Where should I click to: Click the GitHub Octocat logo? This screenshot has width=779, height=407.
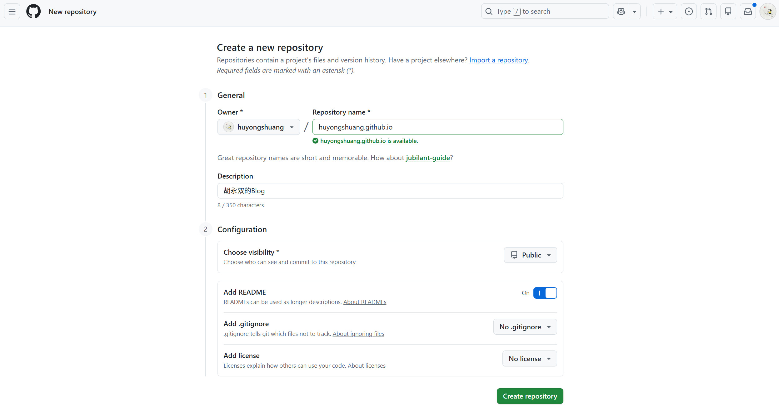tap(33, 12)
